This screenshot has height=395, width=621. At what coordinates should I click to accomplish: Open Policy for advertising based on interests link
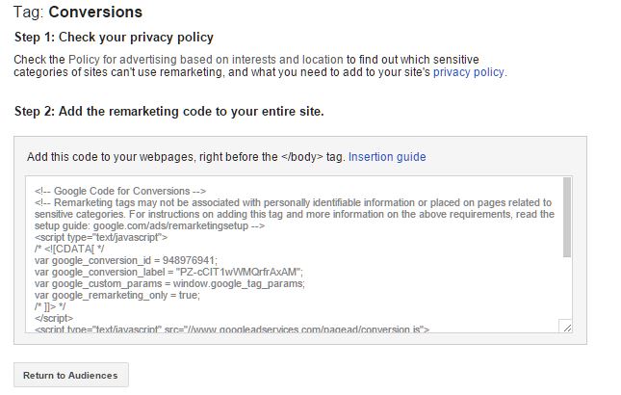205,60
